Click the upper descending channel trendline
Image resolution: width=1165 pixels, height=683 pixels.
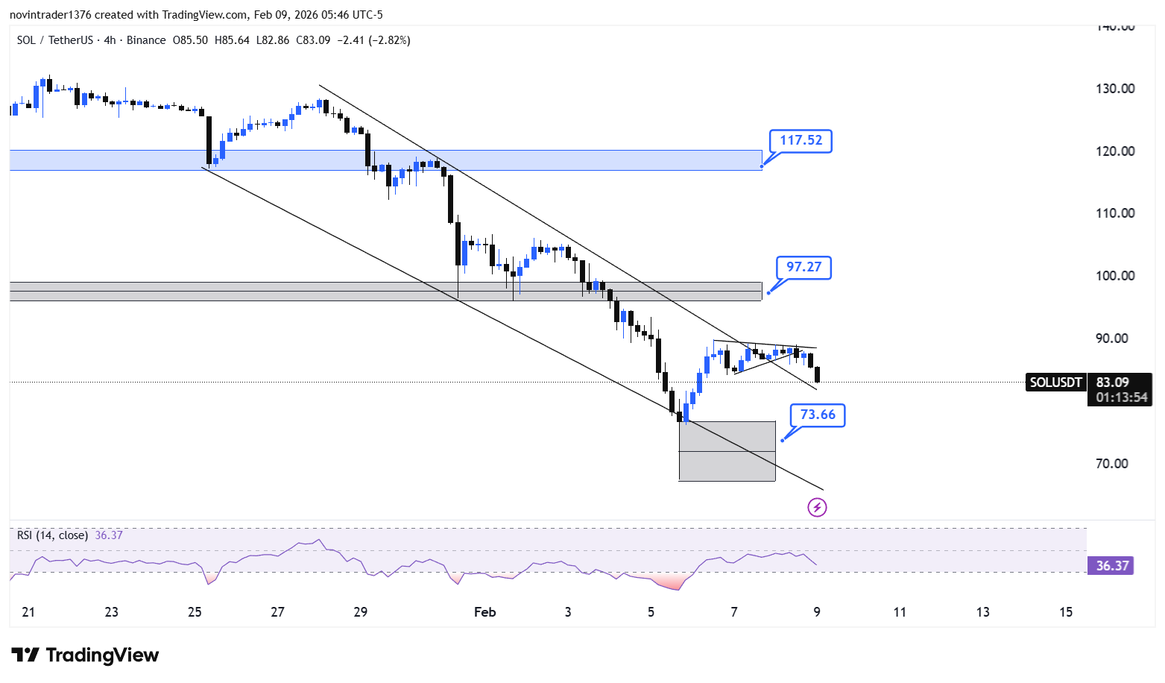pyautogui.click(x=566, y=236)
